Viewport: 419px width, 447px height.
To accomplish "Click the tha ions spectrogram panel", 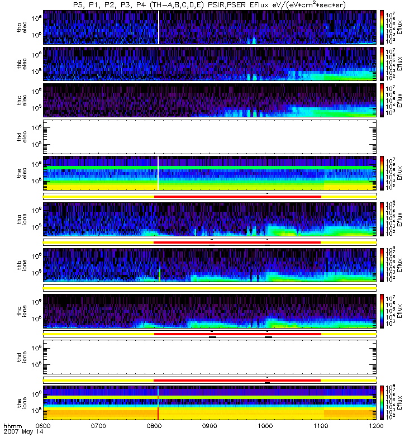I will (209, 219).
